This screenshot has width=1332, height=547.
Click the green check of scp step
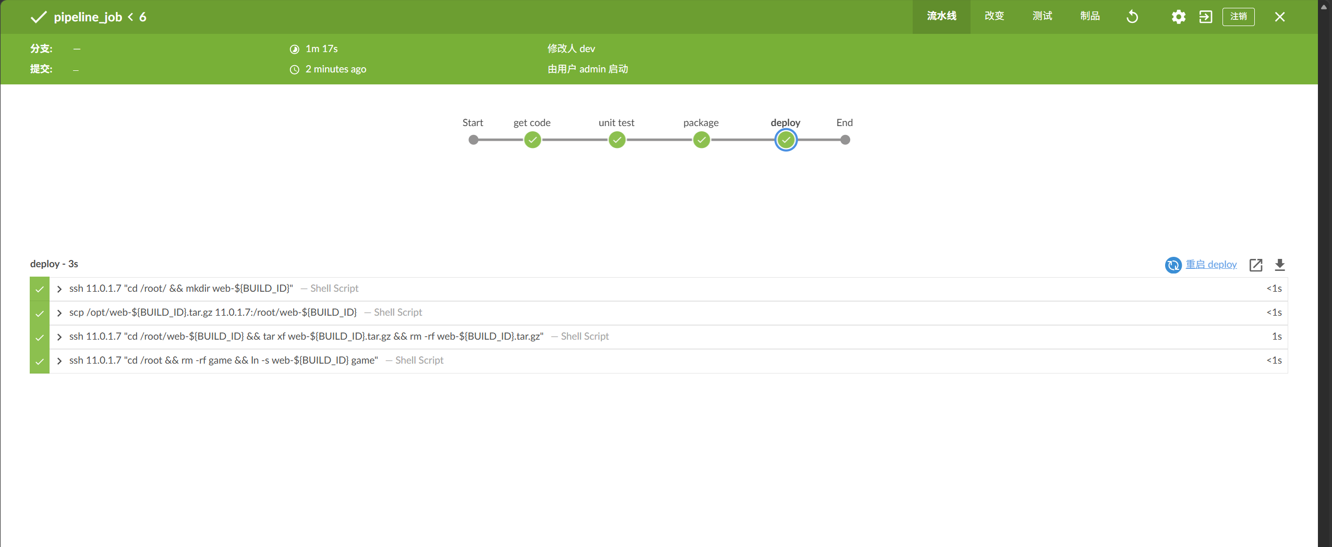pyautogui.click(x=40, y=313)
